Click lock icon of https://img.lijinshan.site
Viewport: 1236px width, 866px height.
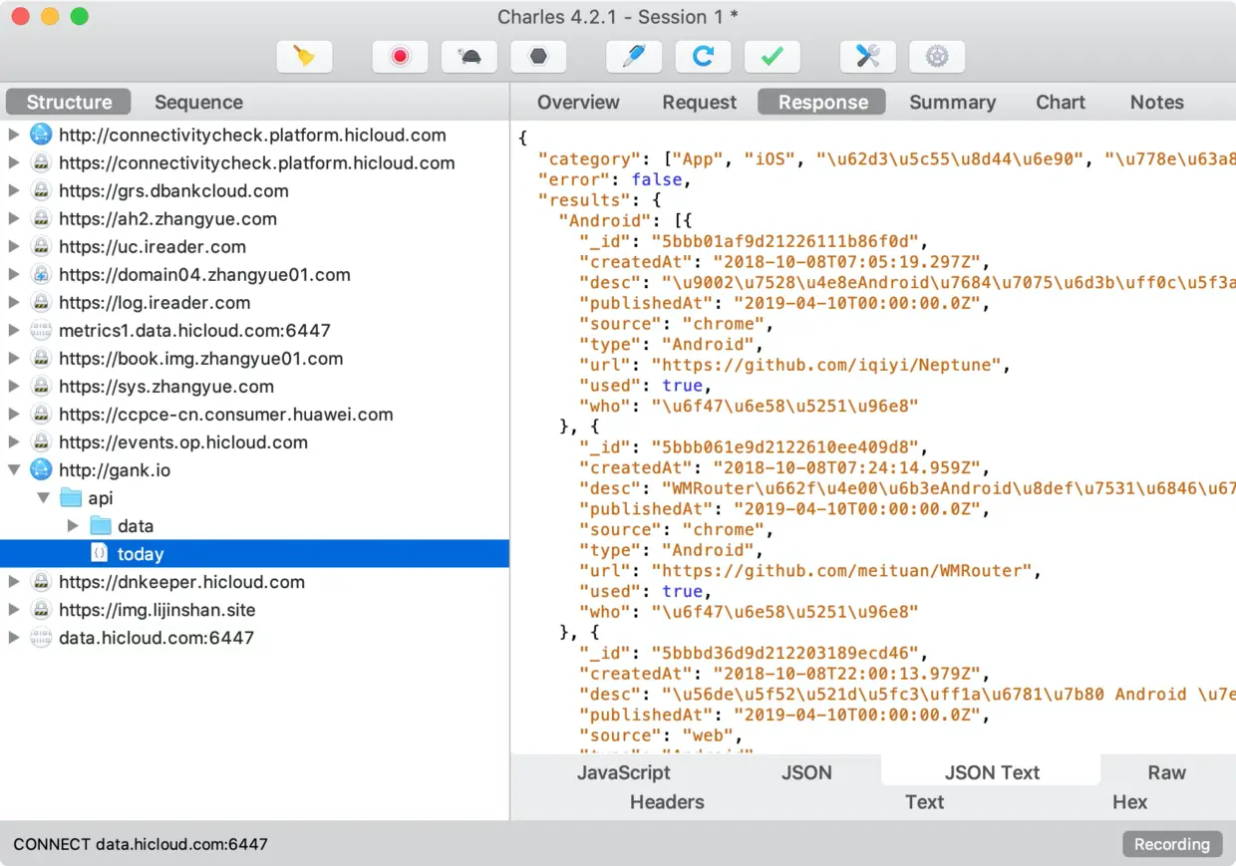41,609
